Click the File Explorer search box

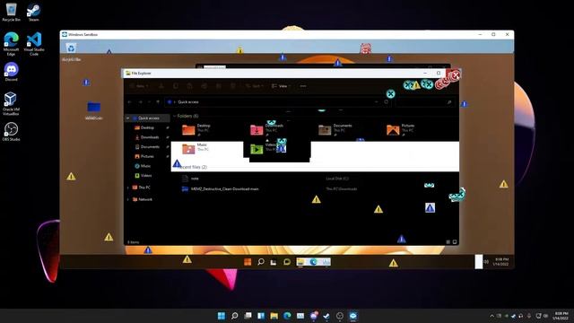pos(424,102)
